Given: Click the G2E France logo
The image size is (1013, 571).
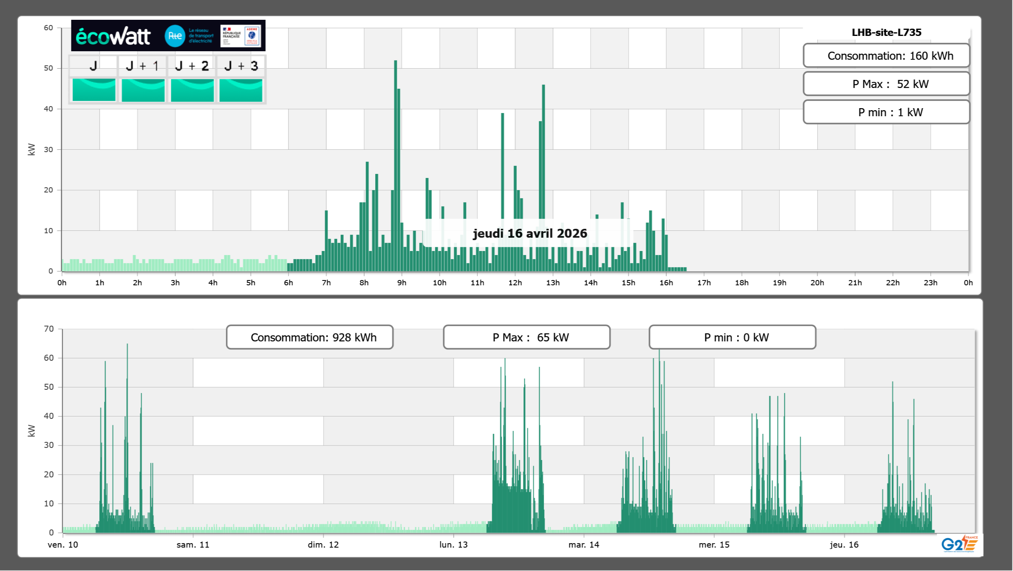Looking at the screenshot, I should 959,544.
